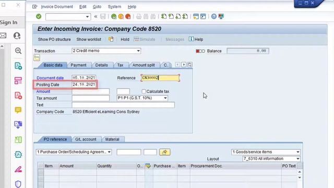This screenshot has width=334, height=188.
Task: Click the Text input field
Action: pyautogui.click(x=123, y=105)
